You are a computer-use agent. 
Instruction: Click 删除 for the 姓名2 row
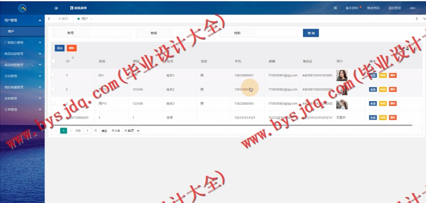pos(393,89)
